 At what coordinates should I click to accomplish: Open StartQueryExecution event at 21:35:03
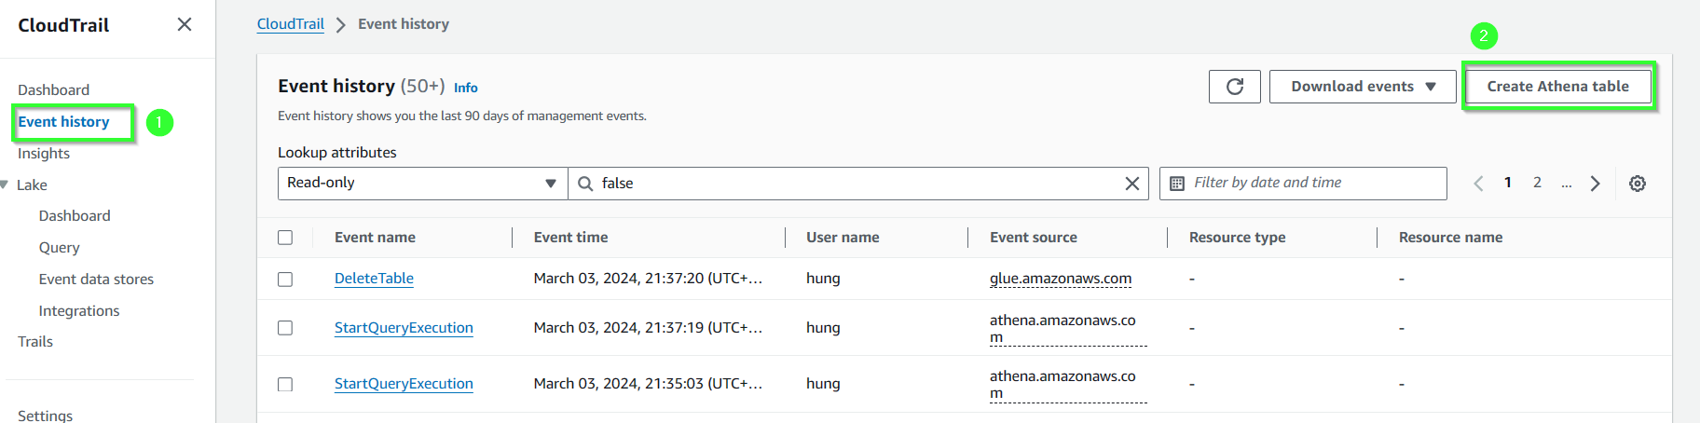coord(404,384)
